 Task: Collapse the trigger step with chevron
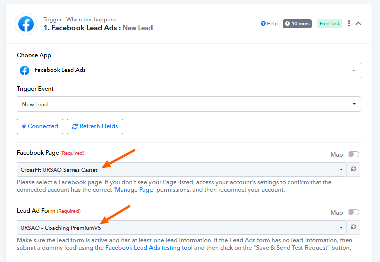358,24
